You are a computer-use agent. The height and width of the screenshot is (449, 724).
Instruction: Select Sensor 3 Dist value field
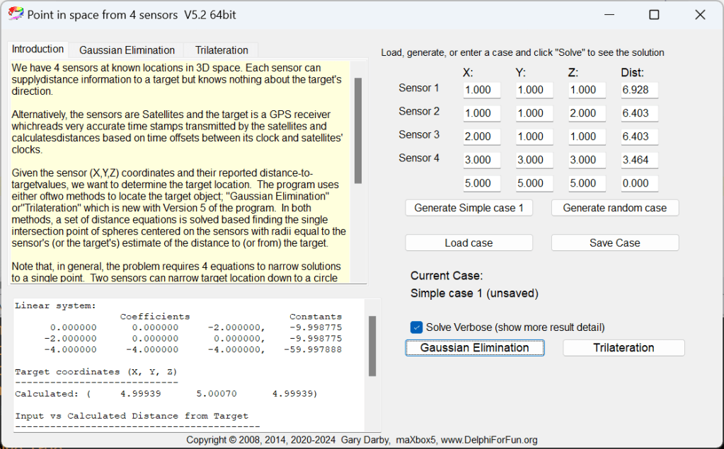tap(639, 136)
